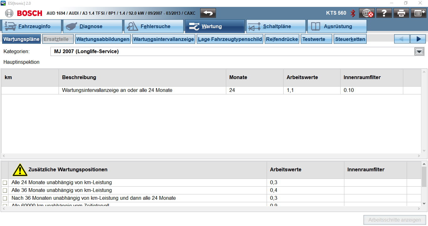428x226 pixels.
Task: Open the main menu list icon
Action: coord(418,13)
